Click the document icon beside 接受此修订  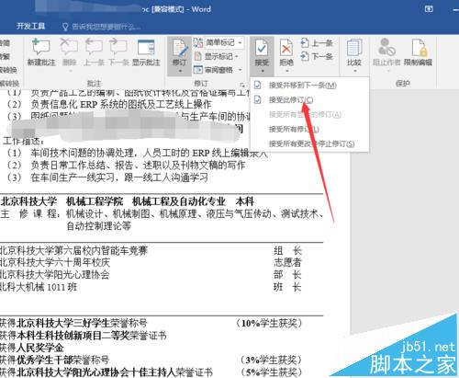258,99
